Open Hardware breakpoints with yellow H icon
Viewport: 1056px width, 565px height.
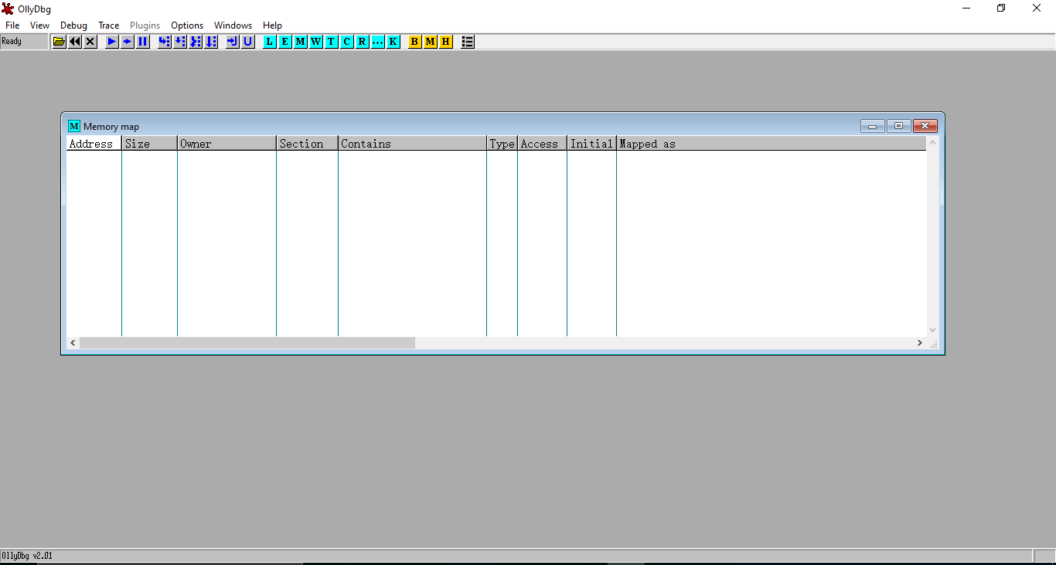click(446, 42)
